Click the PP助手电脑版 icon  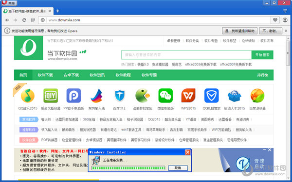74,96
